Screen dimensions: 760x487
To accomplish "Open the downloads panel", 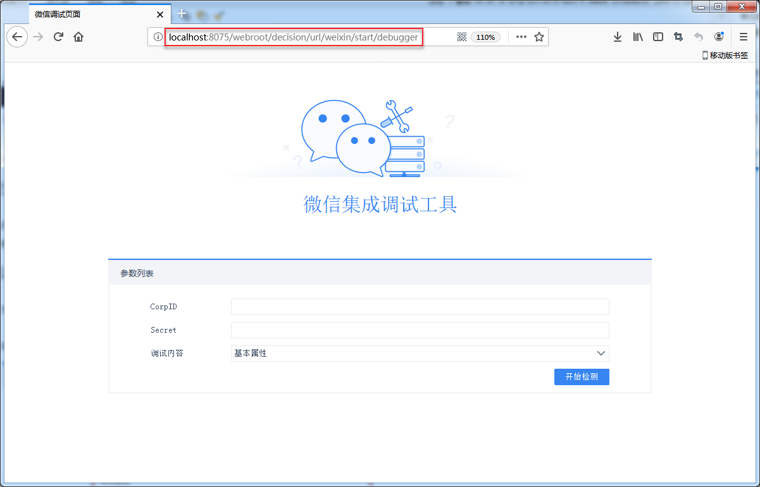I will pos(618,37).
